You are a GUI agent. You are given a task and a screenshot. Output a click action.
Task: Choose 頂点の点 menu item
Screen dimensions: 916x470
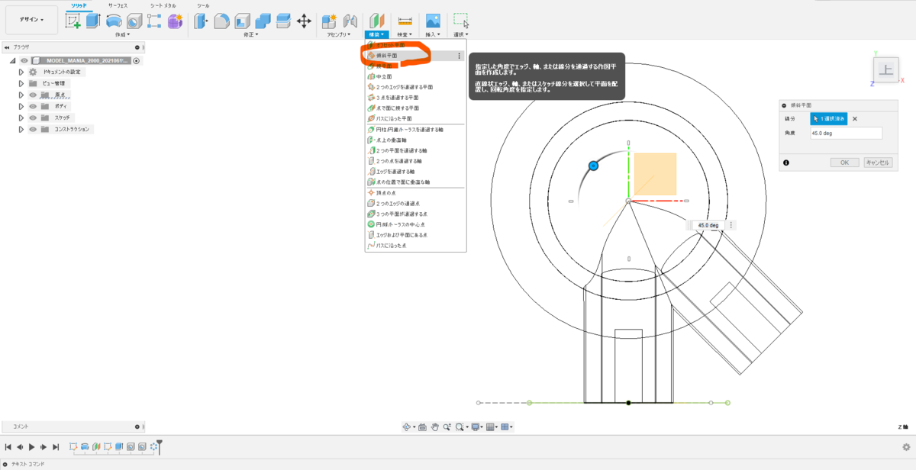point(416,193)
